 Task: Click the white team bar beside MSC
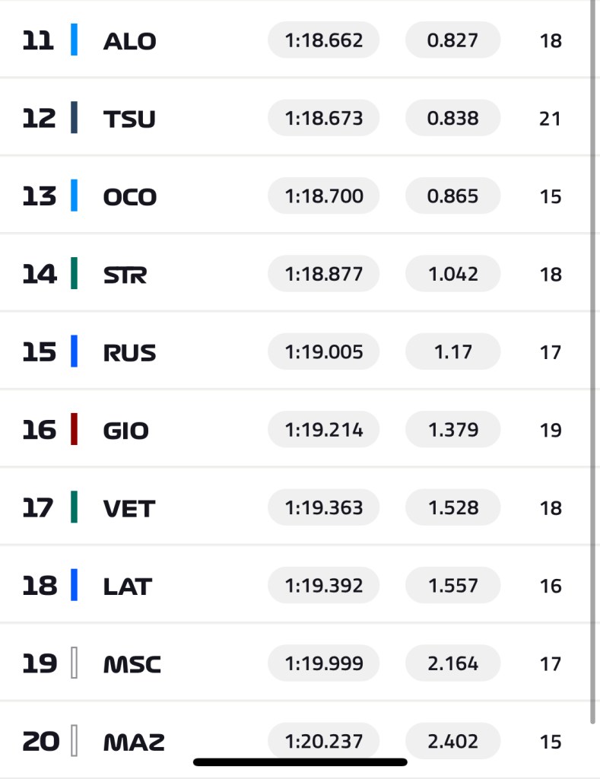(x=74, y=663)
